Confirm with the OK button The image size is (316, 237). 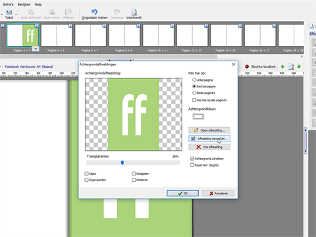182,194
